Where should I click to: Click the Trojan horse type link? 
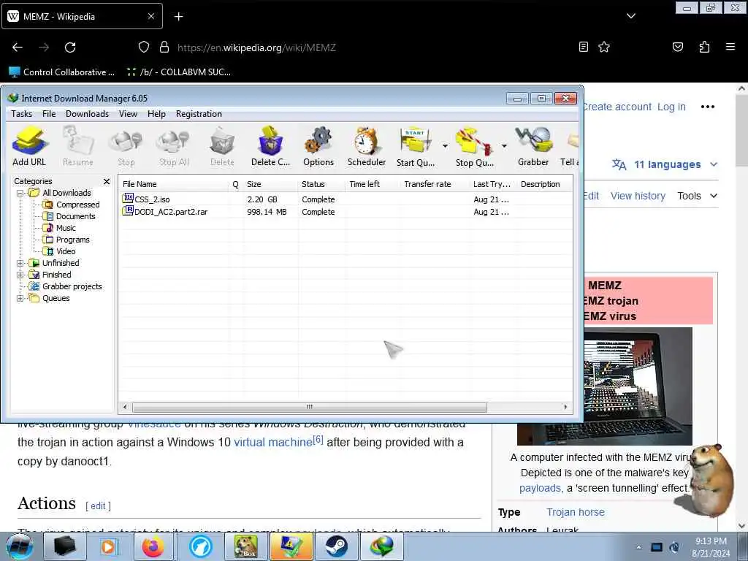tap(576, 512)
